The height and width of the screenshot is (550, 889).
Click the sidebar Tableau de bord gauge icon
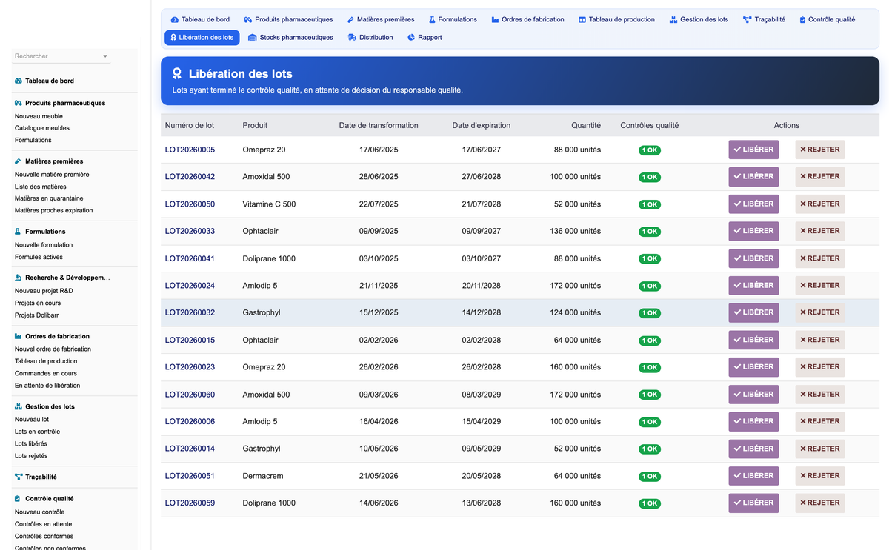click(19, 81)
